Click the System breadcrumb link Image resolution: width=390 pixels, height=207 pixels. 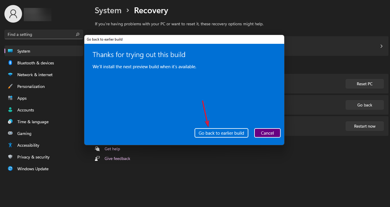coord(108,10)
